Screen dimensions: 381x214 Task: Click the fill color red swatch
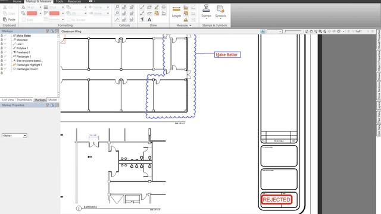coord(54,13)
